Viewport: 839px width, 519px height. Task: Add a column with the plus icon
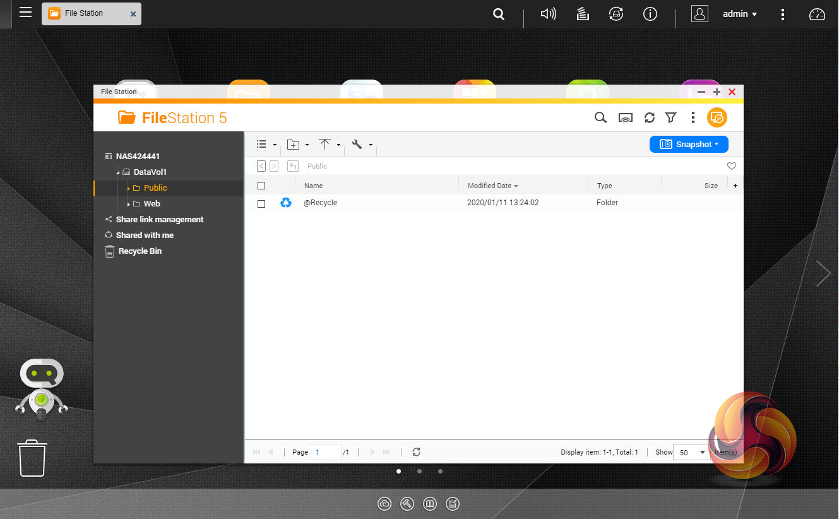(735, 186)
